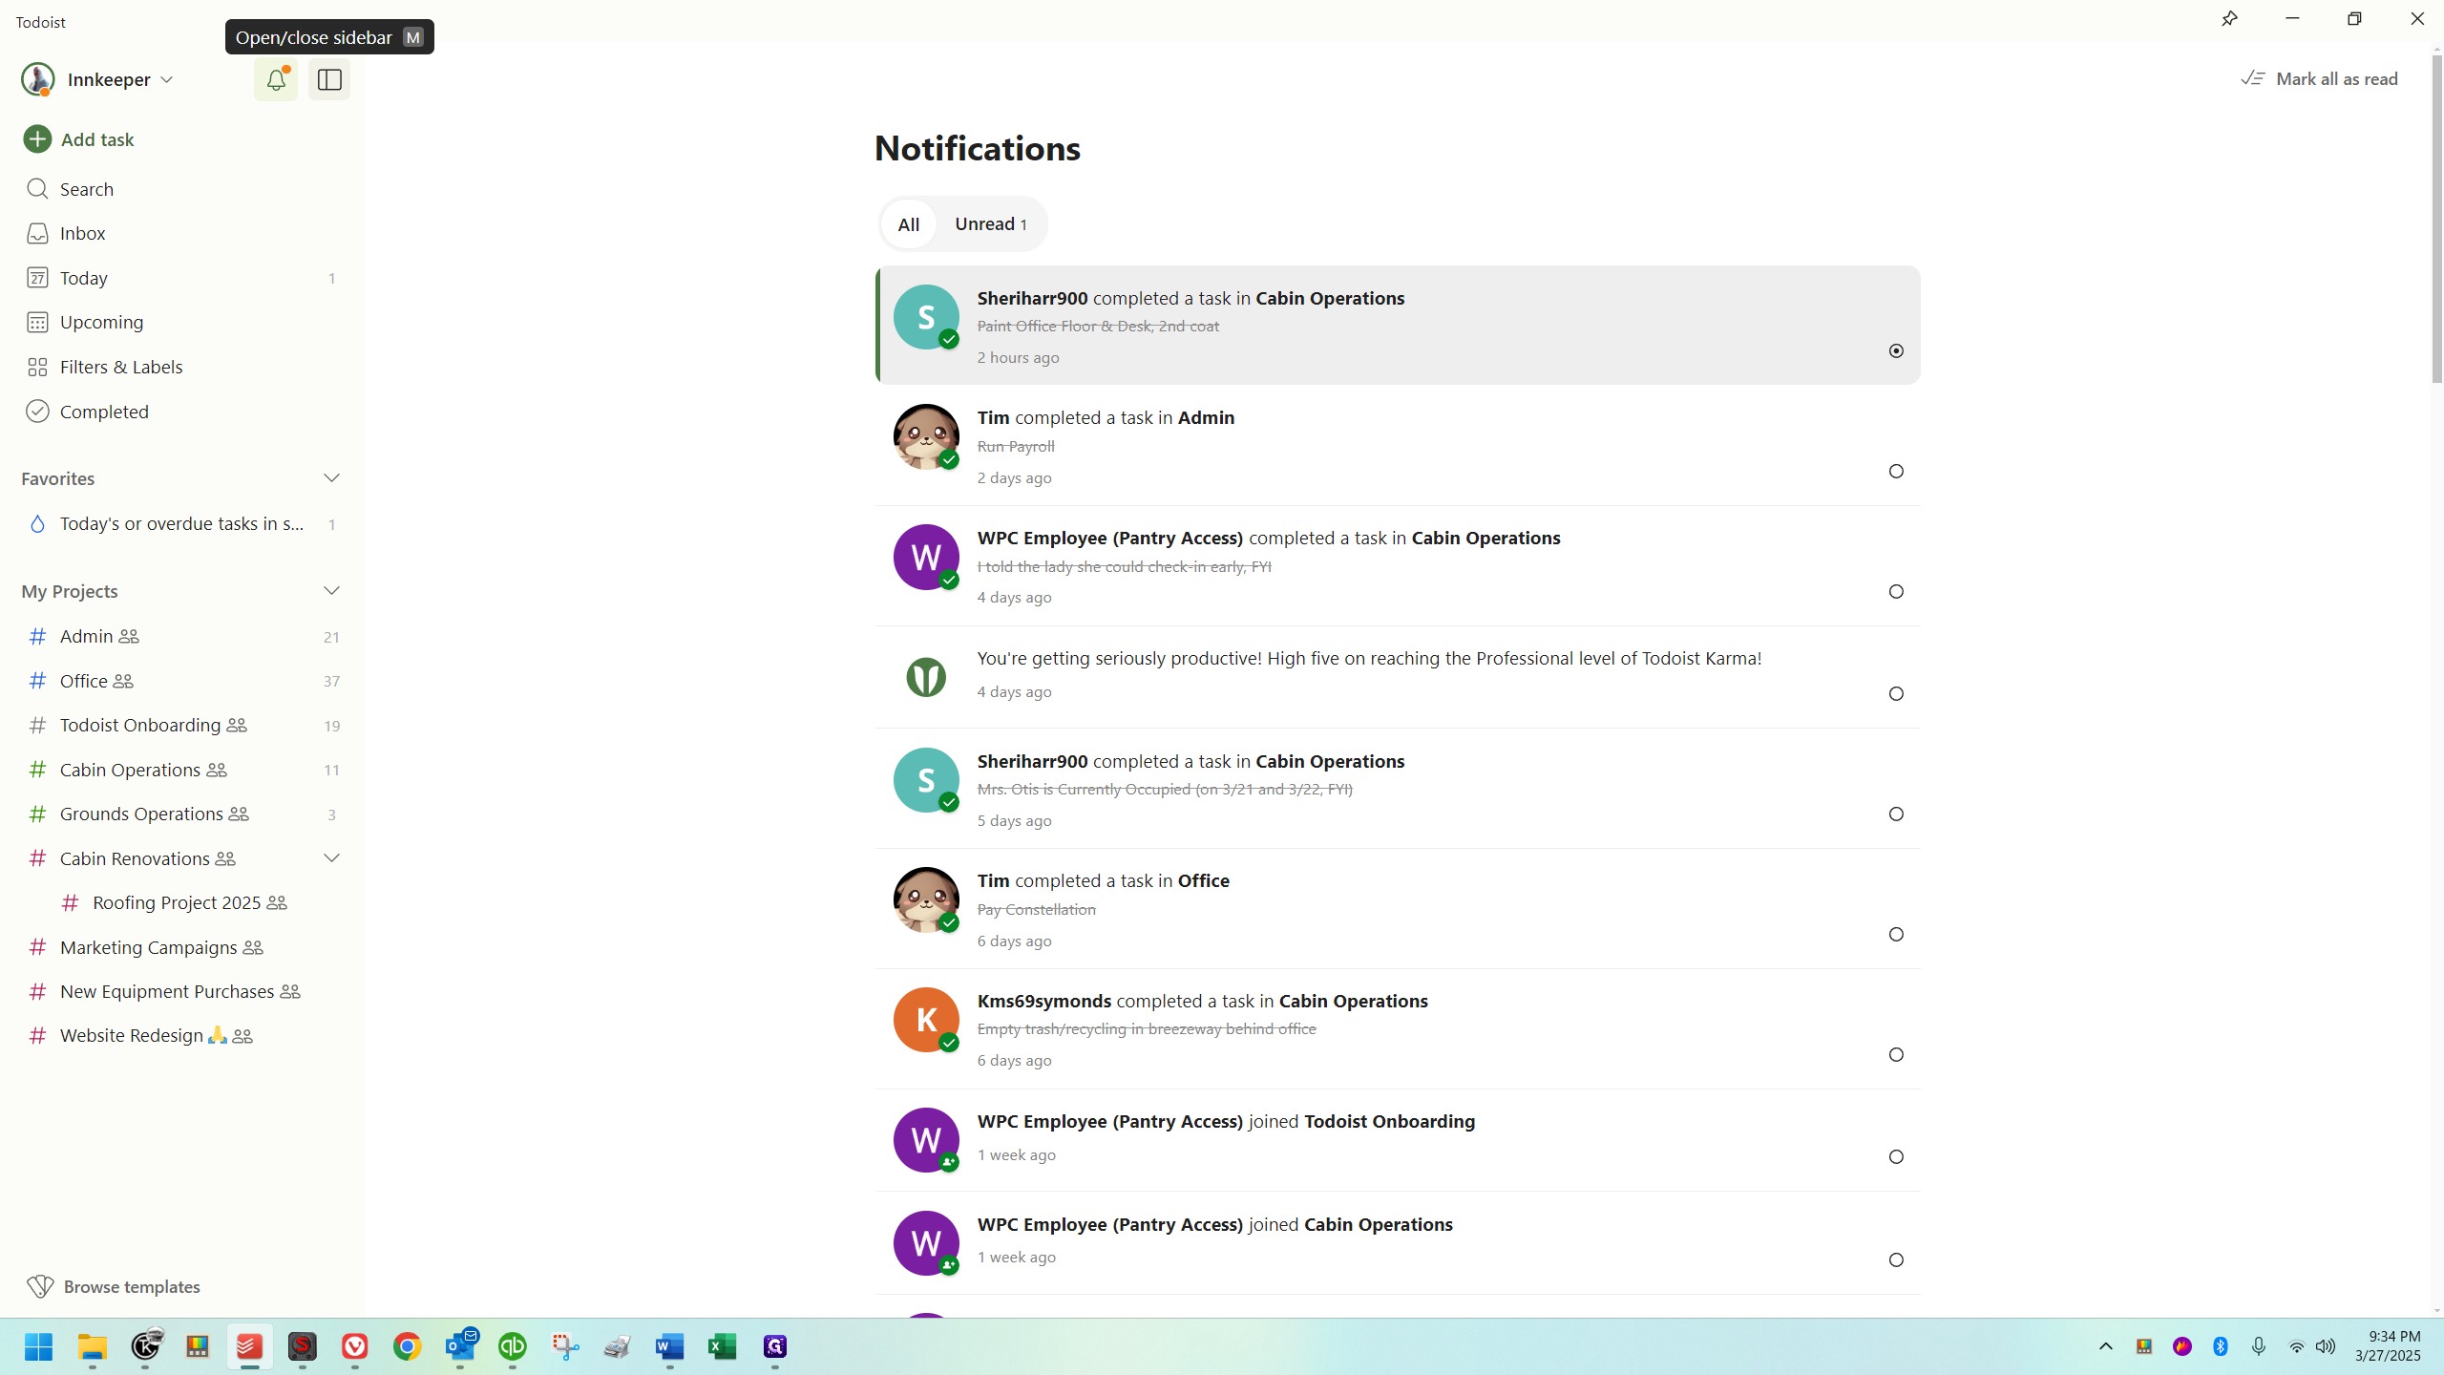Click the Office link in Pay Constellation notification
2444x1375 pixels.
point(1203,880)
